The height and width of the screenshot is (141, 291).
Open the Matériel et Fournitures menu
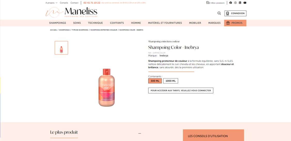pyautogui.click(x=165, y=23)
